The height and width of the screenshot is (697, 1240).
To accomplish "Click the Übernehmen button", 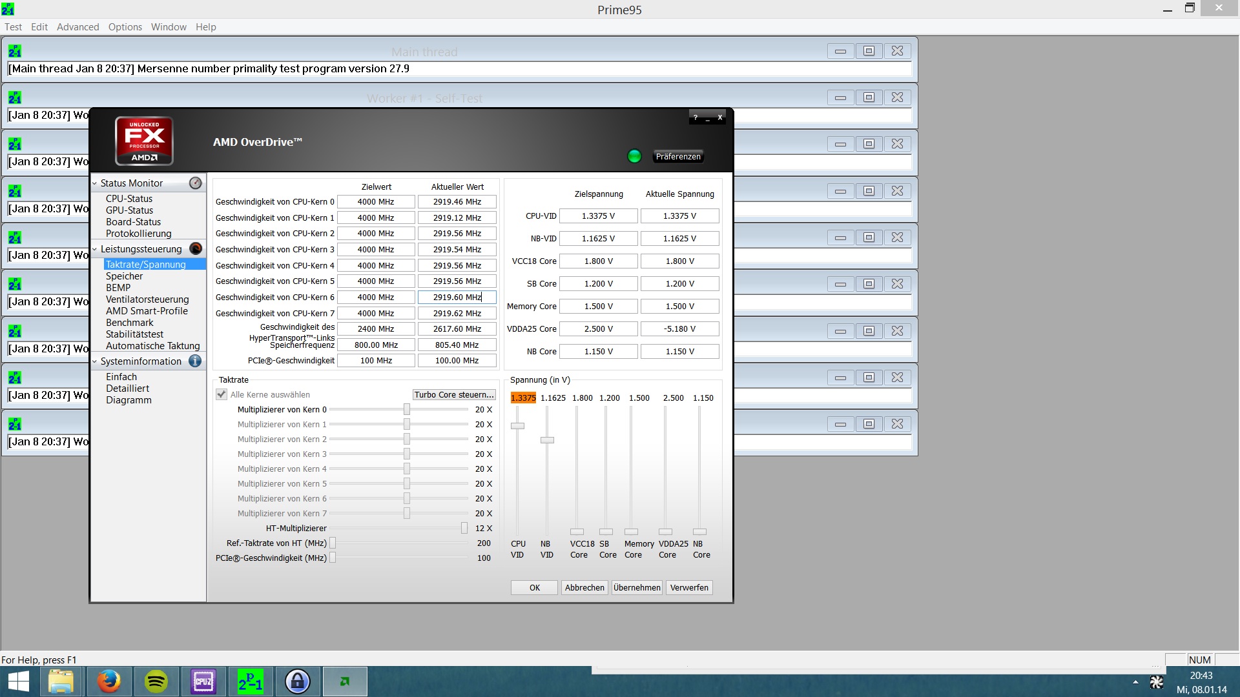I will pos(637,587).
